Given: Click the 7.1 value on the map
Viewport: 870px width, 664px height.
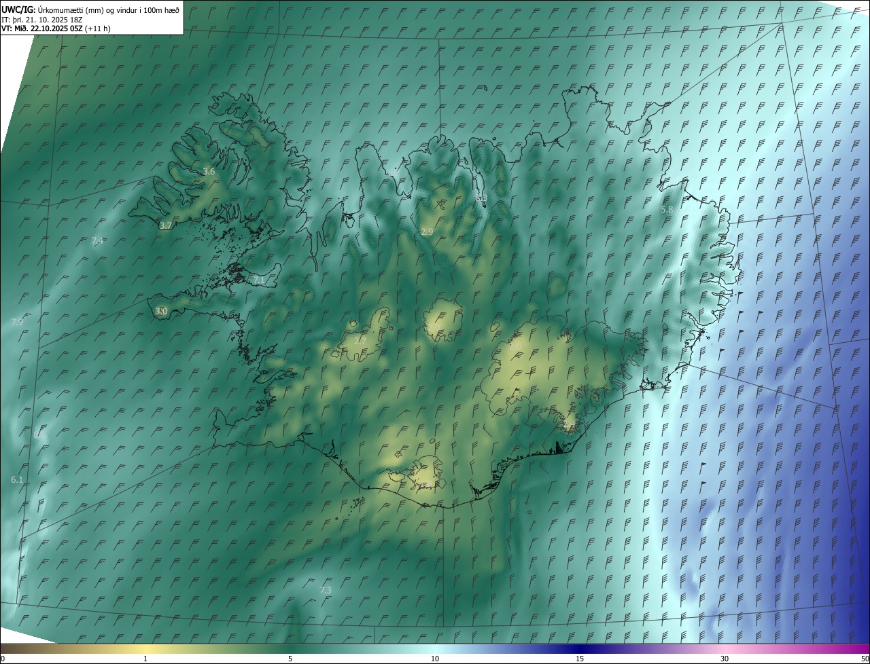Looking at the screenshot, I should click(258, 280).
